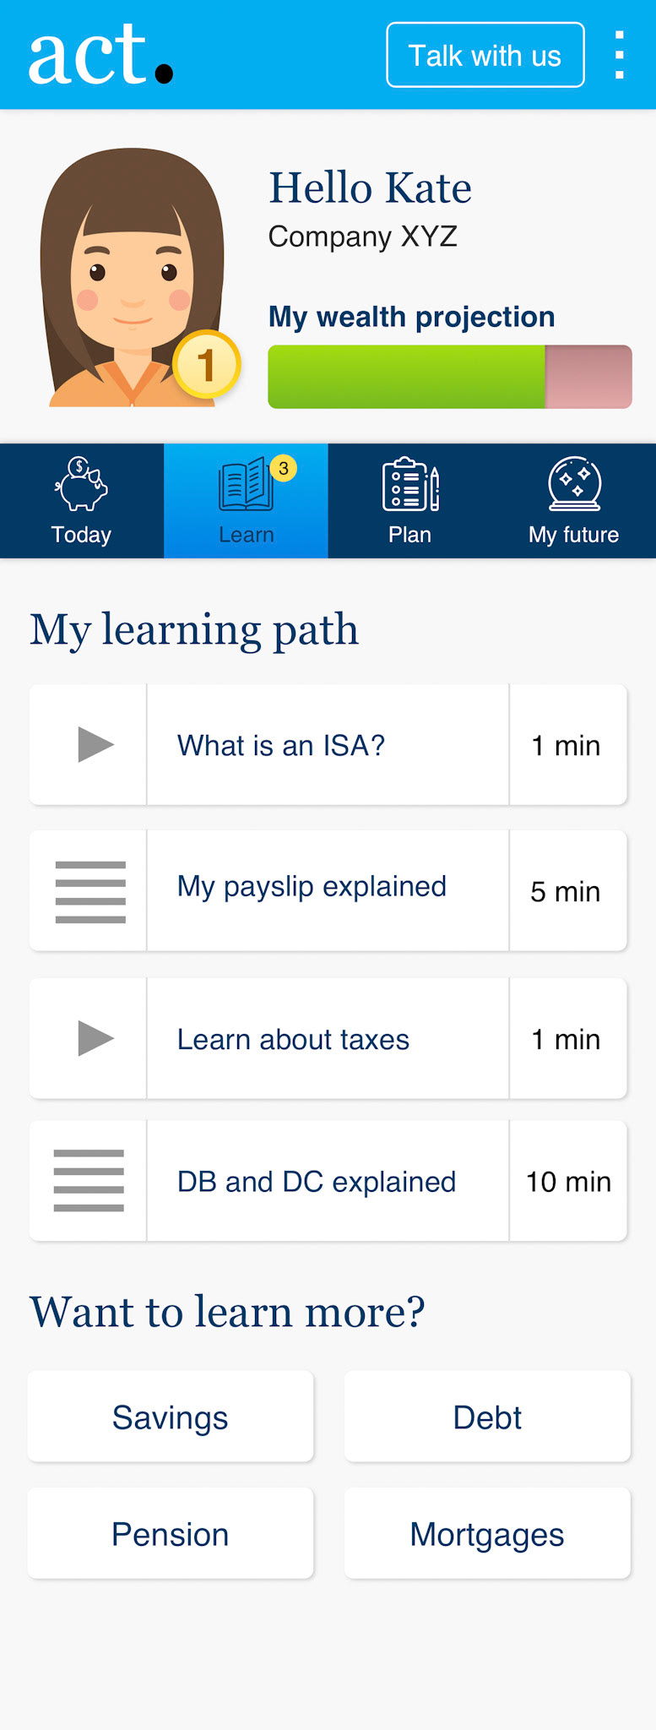Choose the Savings topic button
The height and width of the screenshot is (1730, 656).
[x=171, y=1417]
